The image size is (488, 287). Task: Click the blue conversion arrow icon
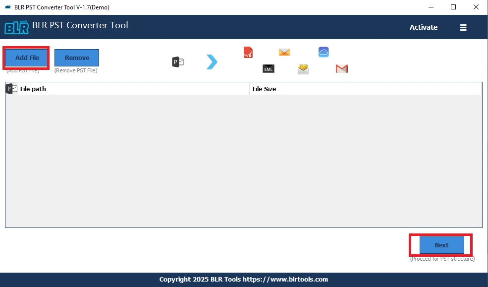[x=212, y=62]
